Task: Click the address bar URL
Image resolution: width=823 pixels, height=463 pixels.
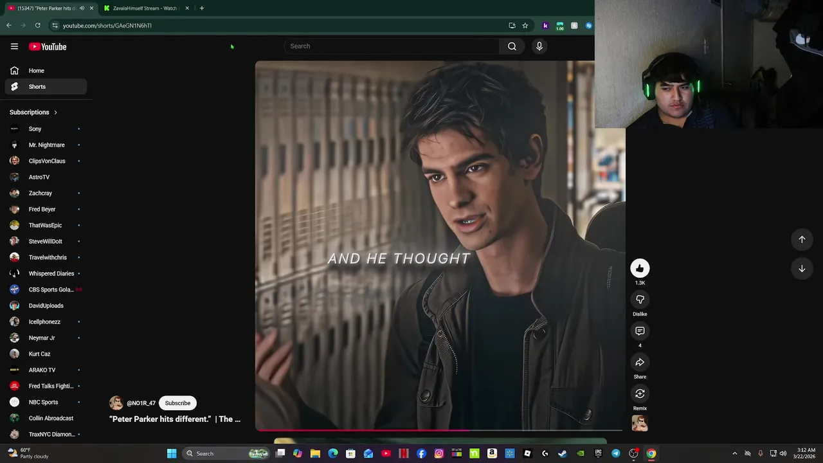Action: [x=107, y=26]
